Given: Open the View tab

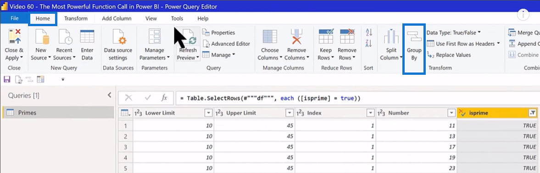Looking at the screenshot, I should (x=151, y=19).
